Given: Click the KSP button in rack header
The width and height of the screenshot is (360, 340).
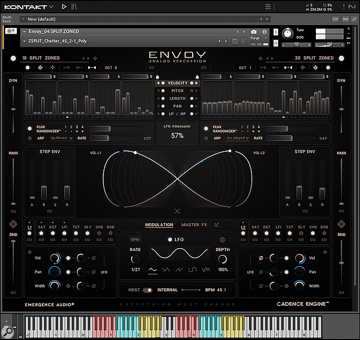Looking at the screenshot, I should (336, 19).
